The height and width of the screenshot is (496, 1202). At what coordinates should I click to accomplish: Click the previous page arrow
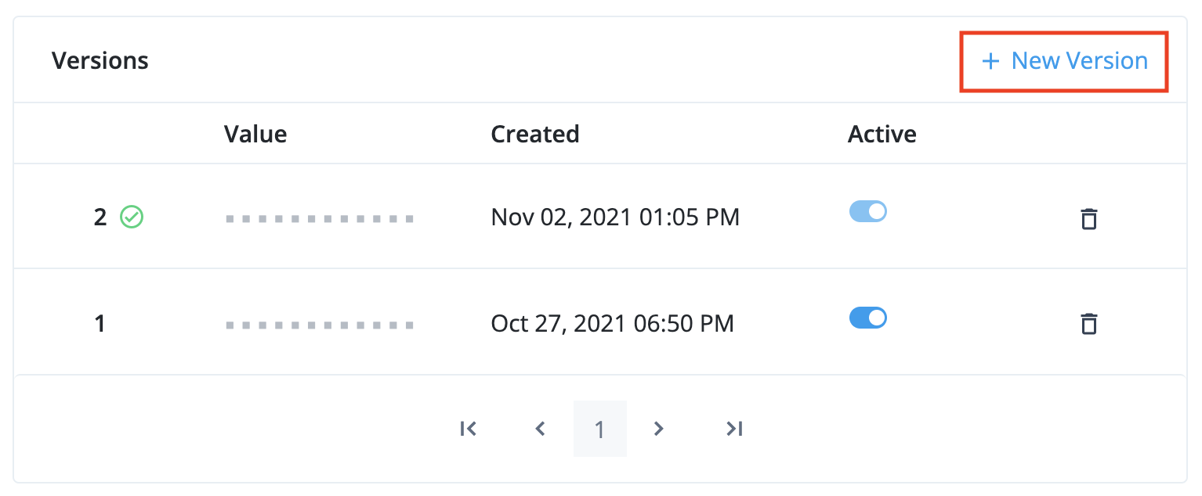click(541, 429)
